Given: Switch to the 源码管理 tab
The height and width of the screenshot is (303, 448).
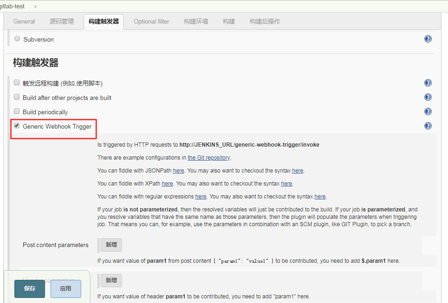Looking at the screenshot, I should coord(62,21).
